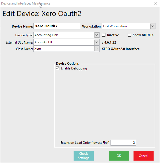Expand the Device Type dropdown arrow
Viewport: 160px width, 163px height.
97,35
